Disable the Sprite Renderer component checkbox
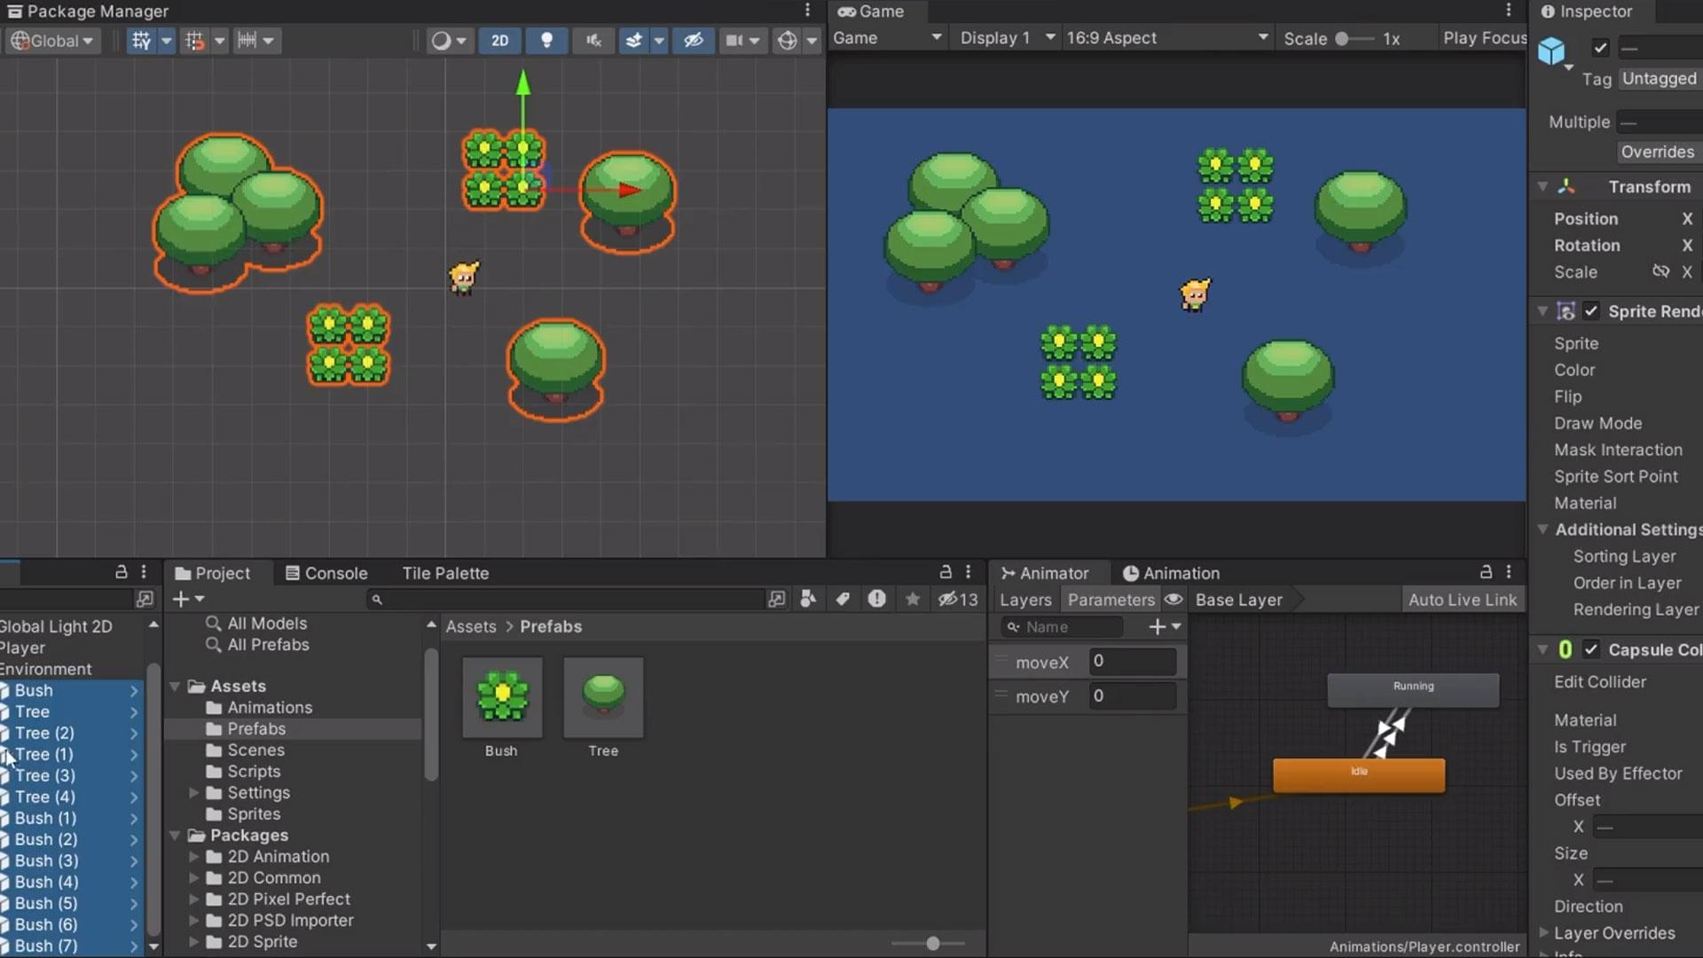 click(1590, 311)
